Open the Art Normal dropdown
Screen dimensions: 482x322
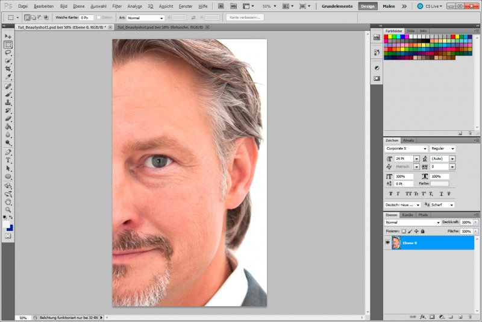pos(146,18)
